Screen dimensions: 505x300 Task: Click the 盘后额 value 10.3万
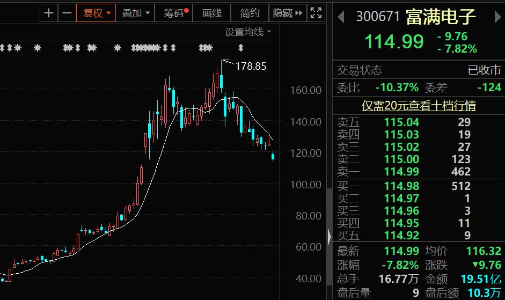click(485, 292)
